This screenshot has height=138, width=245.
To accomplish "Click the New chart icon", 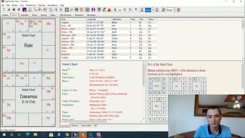I will [4, 10].
